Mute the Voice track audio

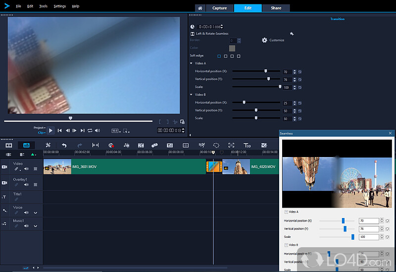(26, 213)
